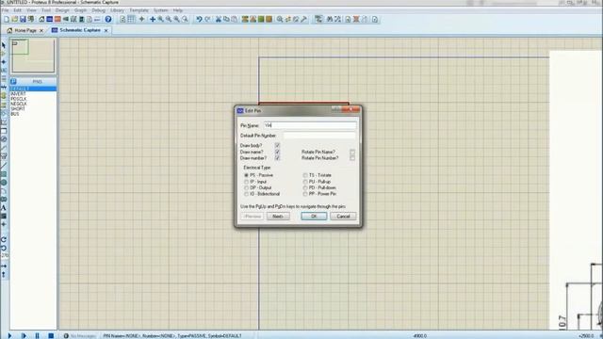Click the Zoom Out magnifier icon
603x339 pixels.
point(169,19)
